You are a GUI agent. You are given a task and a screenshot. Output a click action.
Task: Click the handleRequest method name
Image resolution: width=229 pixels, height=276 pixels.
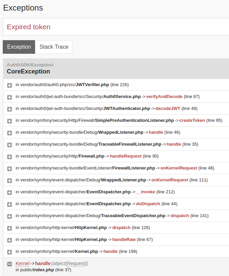point(126,156)
